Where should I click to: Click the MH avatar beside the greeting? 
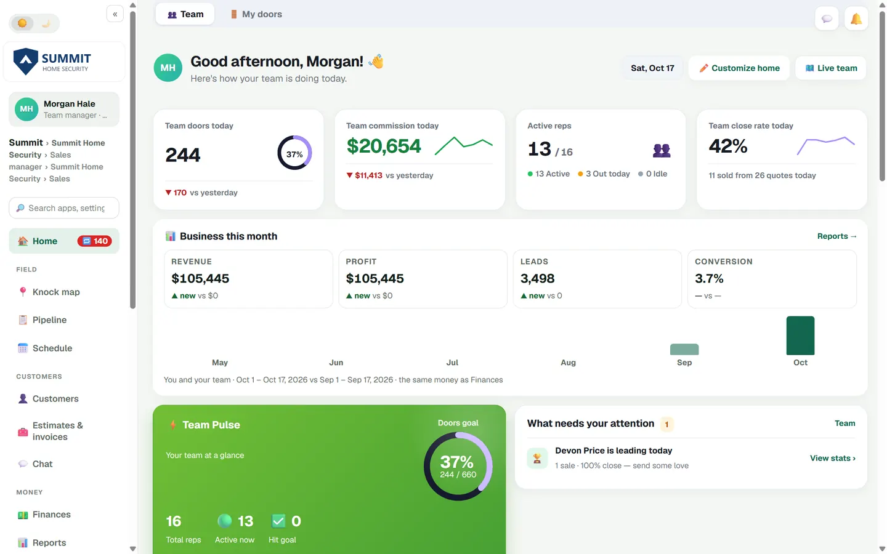coord(168,68)
